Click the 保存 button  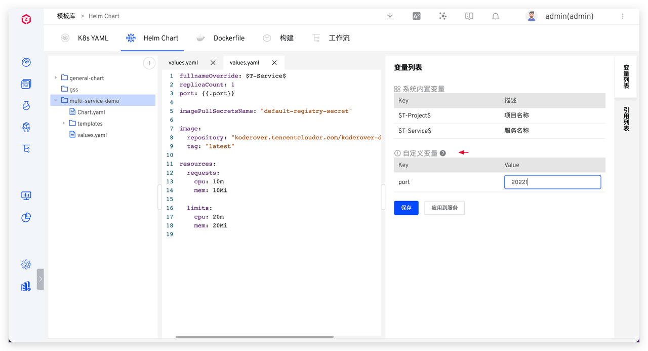click(406, 208)
